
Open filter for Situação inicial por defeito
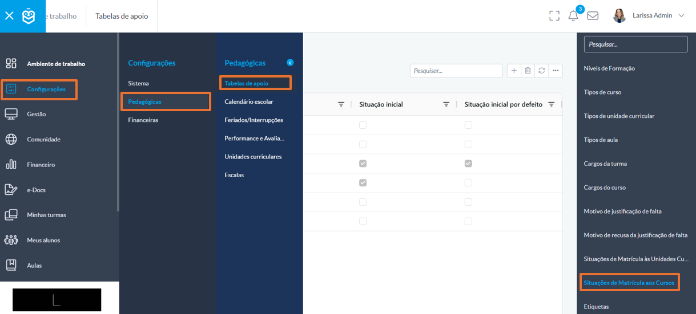(552, 104)
